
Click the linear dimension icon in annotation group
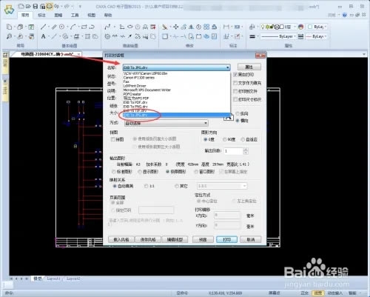coord(226,27)
